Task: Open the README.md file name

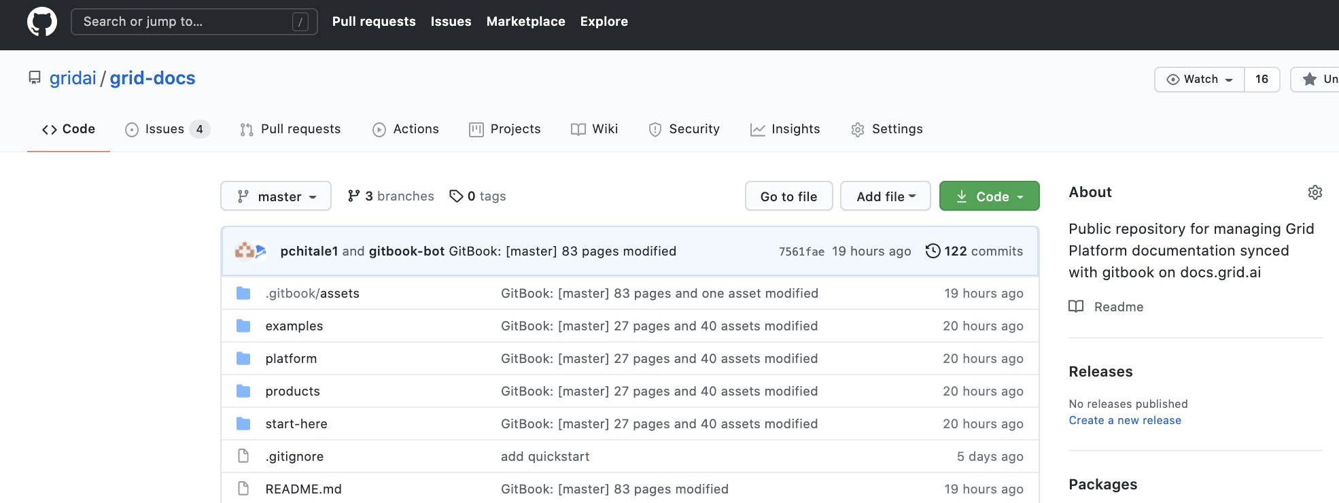Action: pyautogui.click(x=304, y=489)
